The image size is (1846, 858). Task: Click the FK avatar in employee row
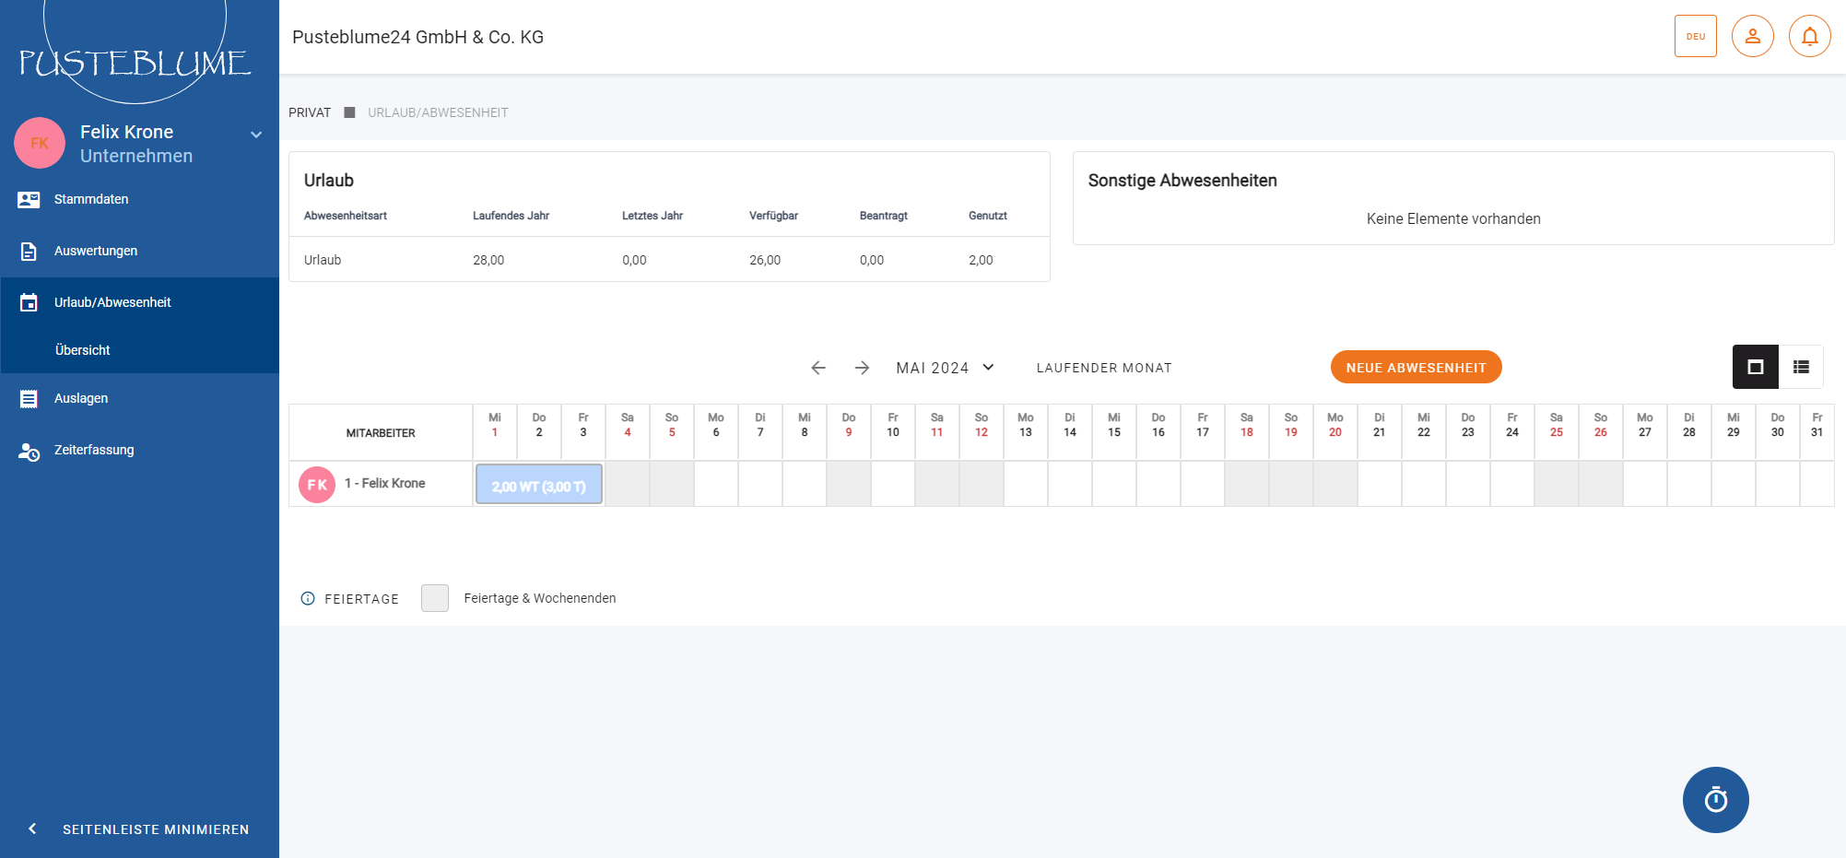pos(317,484)
